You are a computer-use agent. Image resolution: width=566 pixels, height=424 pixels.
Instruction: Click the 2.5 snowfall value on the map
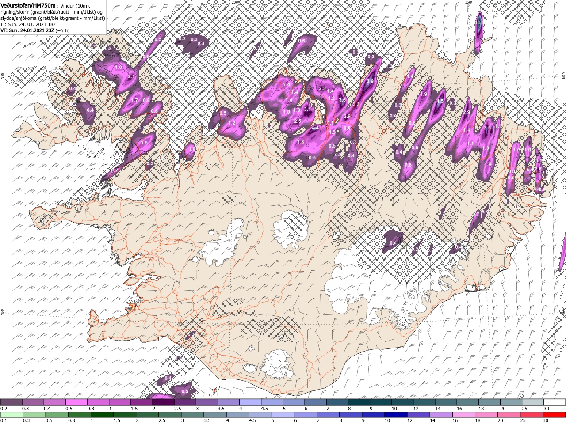(x=298, y=121)
